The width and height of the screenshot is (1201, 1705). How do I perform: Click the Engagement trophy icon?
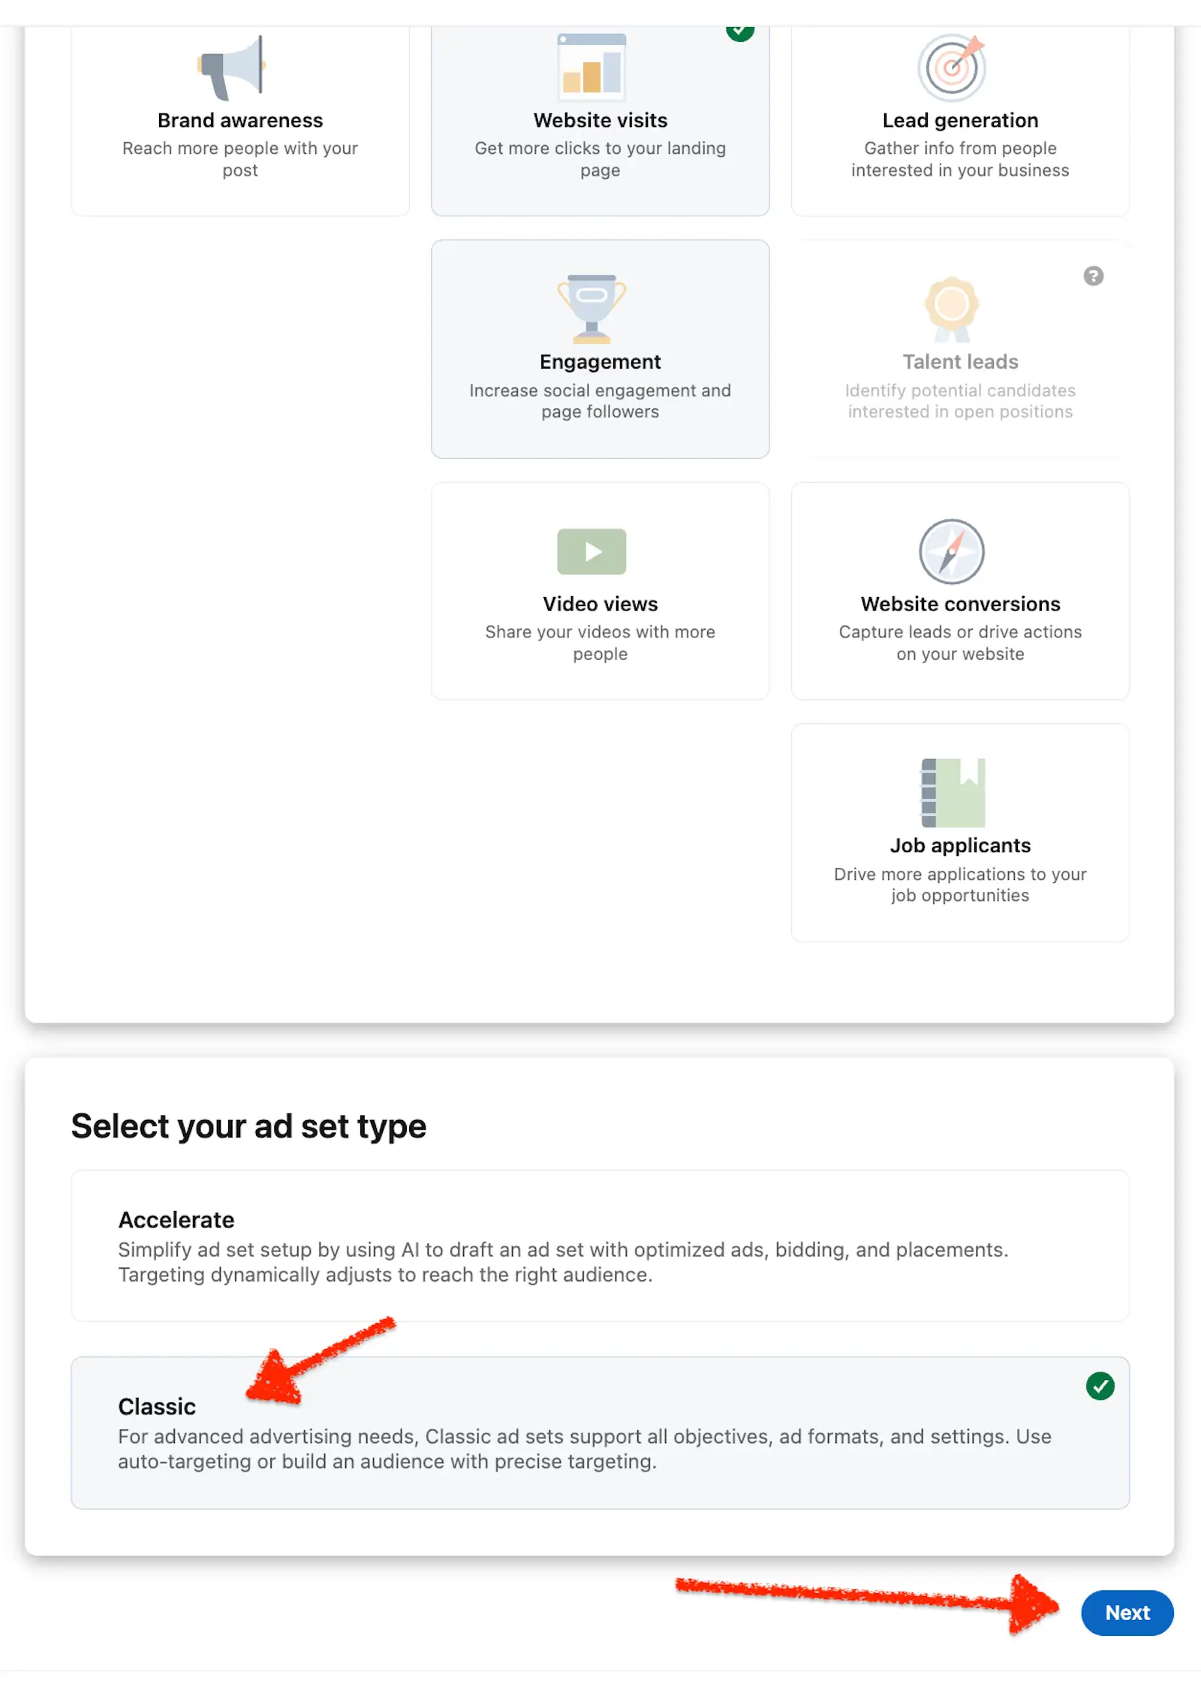(591, 309)
